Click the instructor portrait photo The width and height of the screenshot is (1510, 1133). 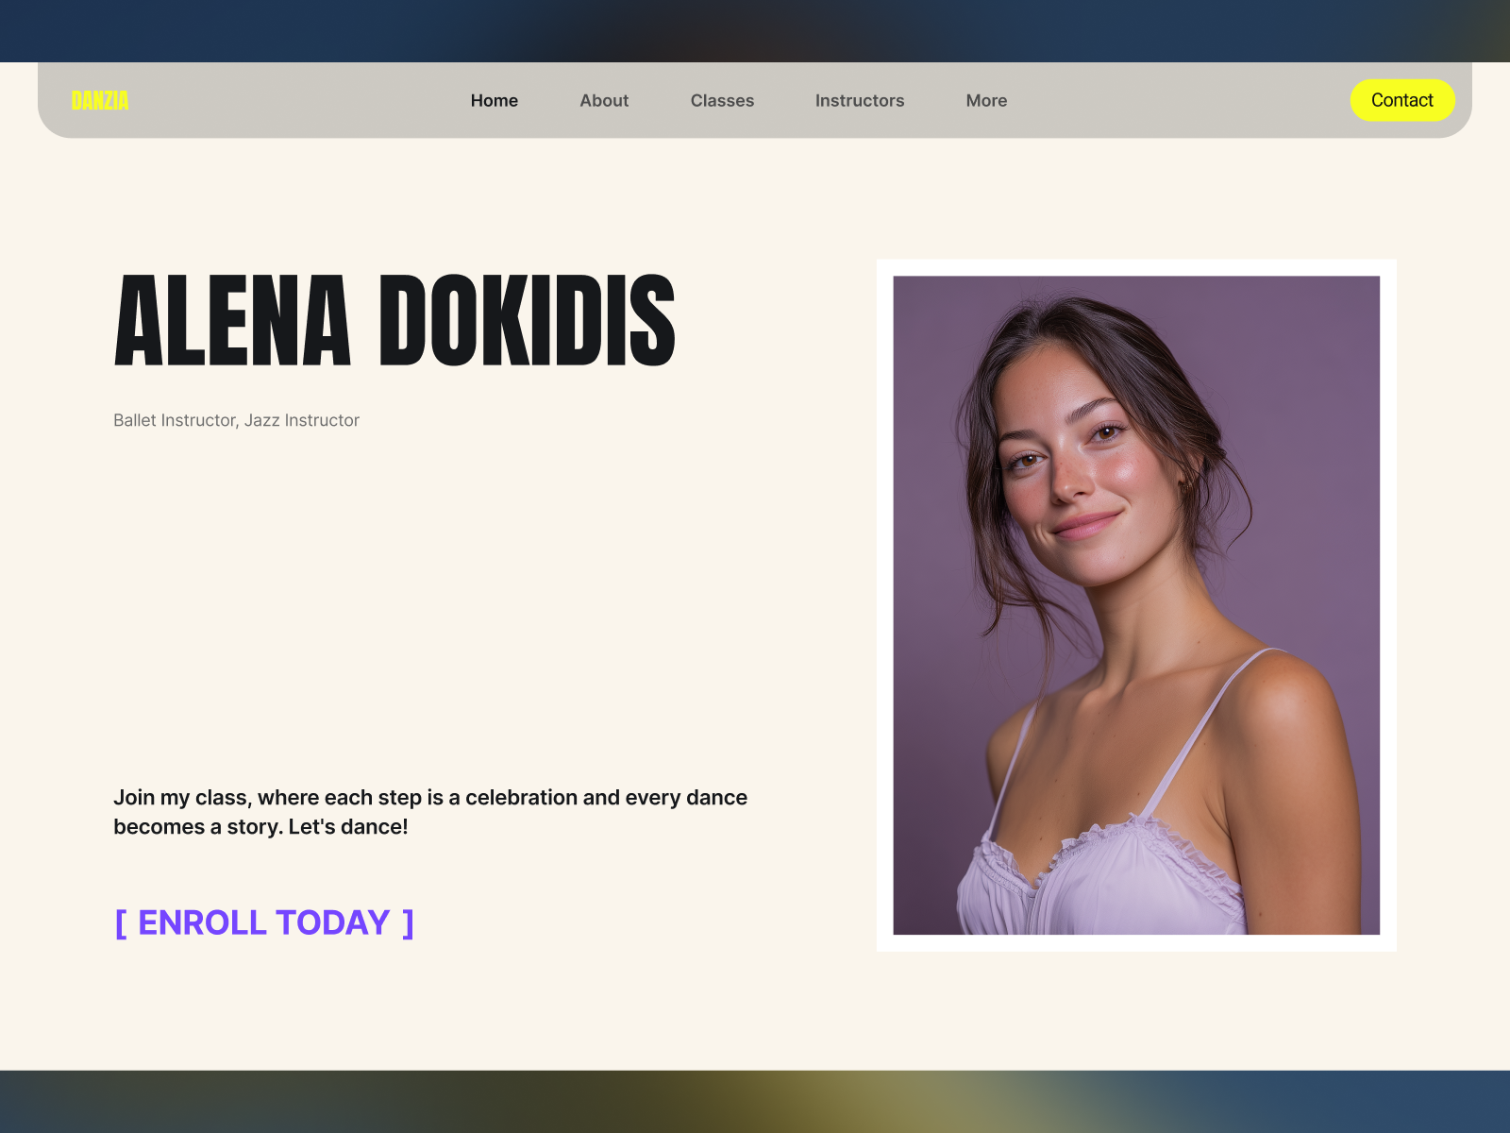click(x=1136, y=605)
